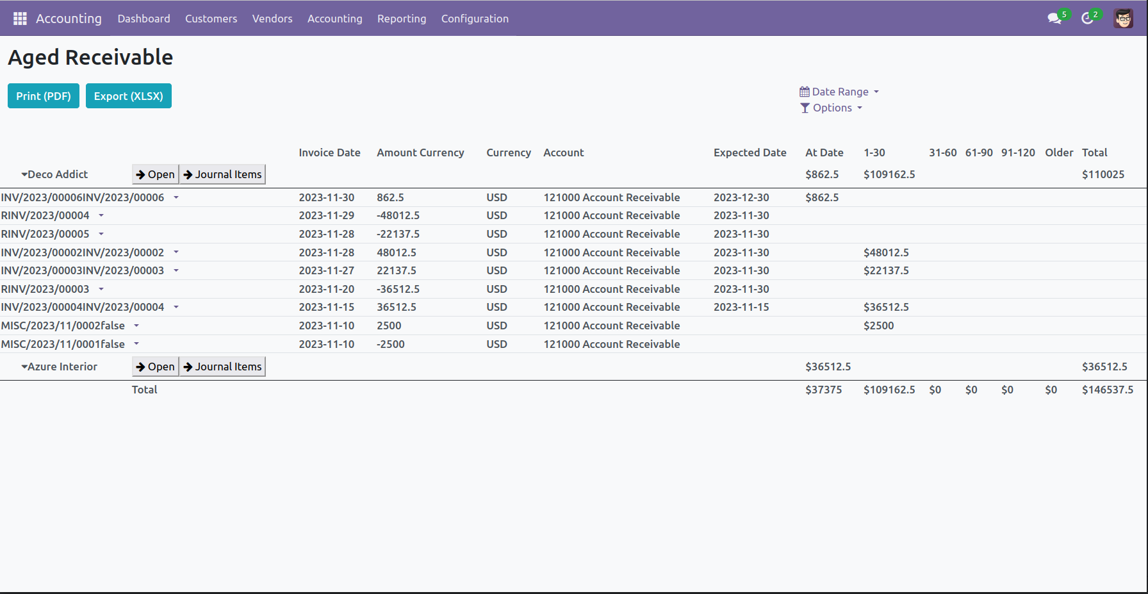Collapse the Azure Interior partner group
The width and height of the screenshot is (1148, 594).
[24, 367]
